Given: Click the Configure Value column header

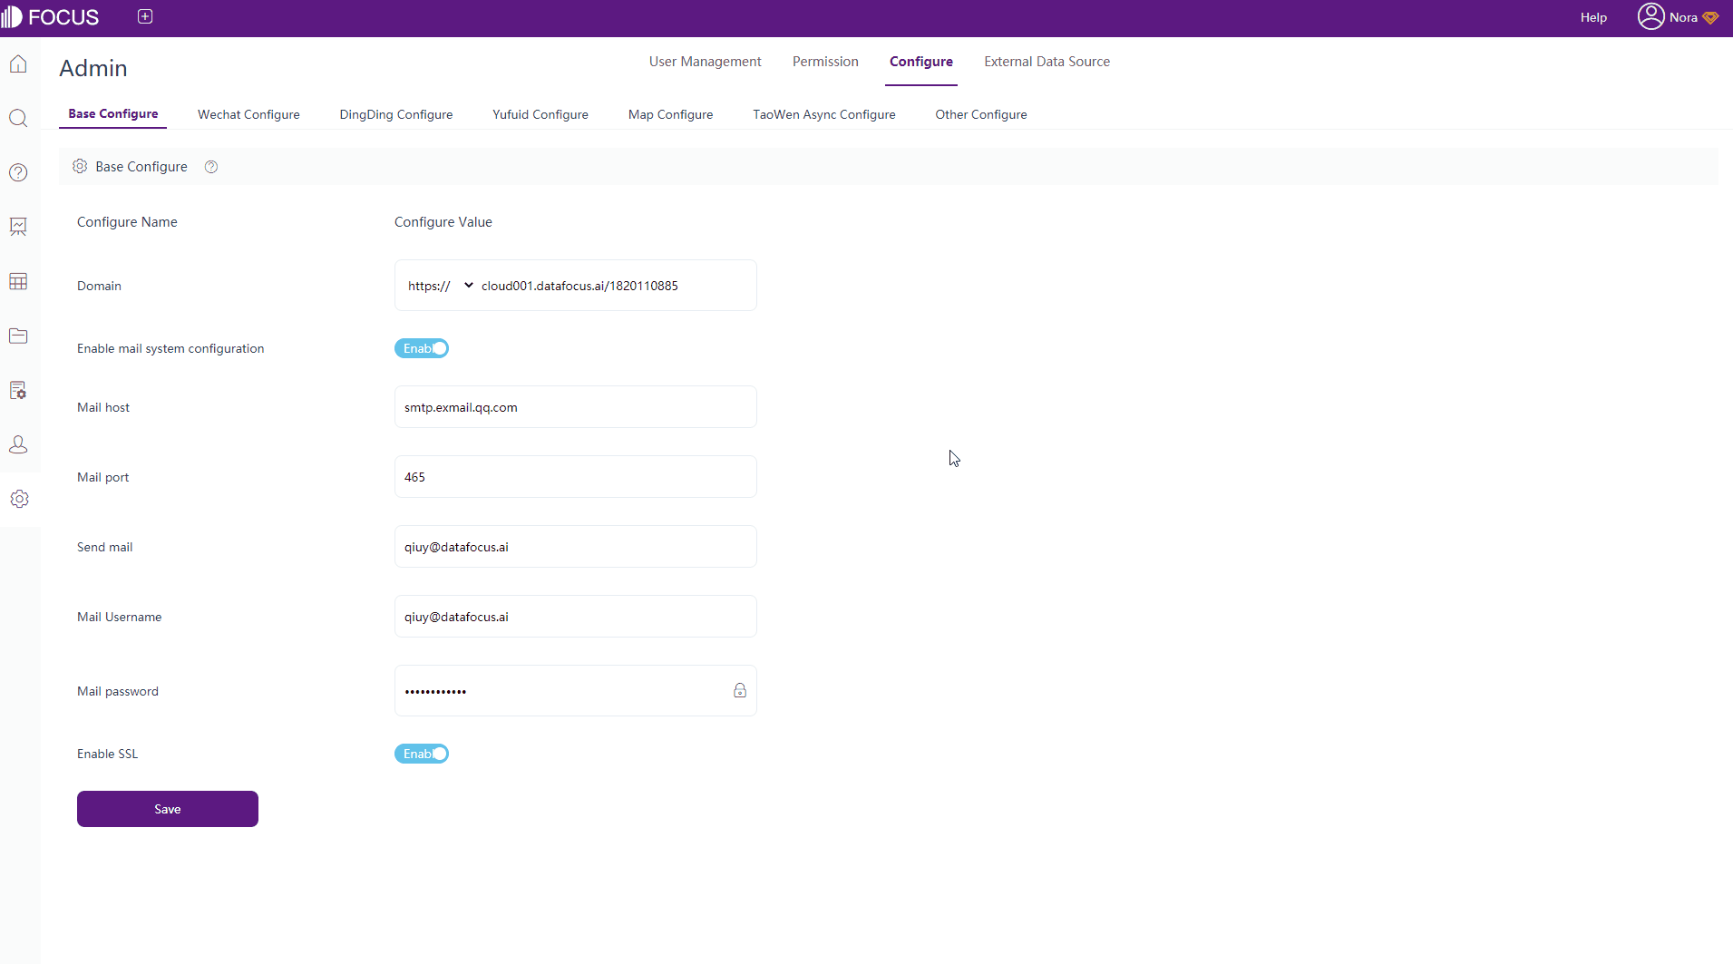Looking at the screenshot, I should [443, 222].
